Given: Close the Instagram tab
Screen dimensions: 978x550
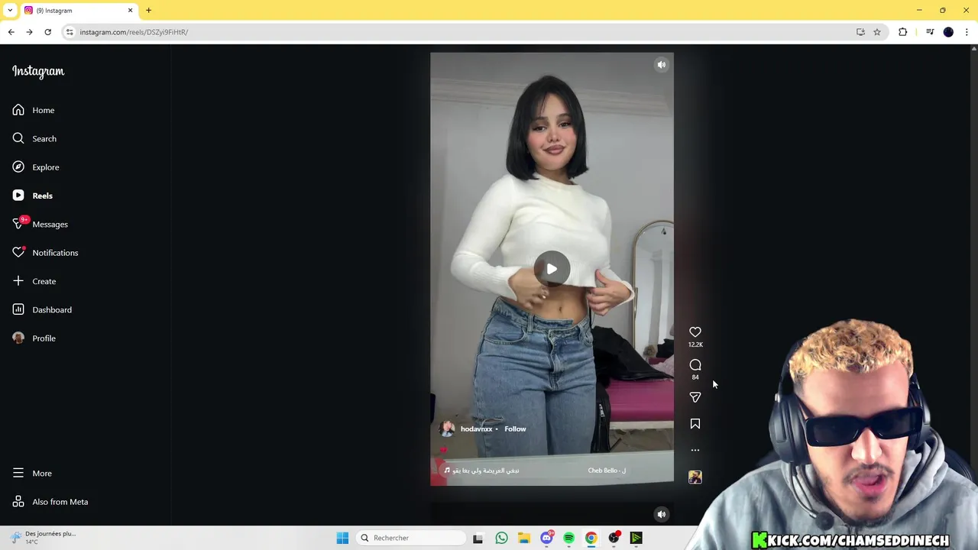Looking at the screenshot, I should click(x=130, y=10).
